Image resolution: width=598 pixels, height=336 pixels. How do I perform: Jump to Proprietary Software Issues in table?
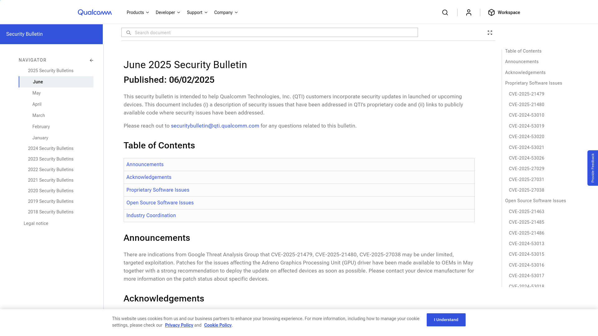(158, 190)
